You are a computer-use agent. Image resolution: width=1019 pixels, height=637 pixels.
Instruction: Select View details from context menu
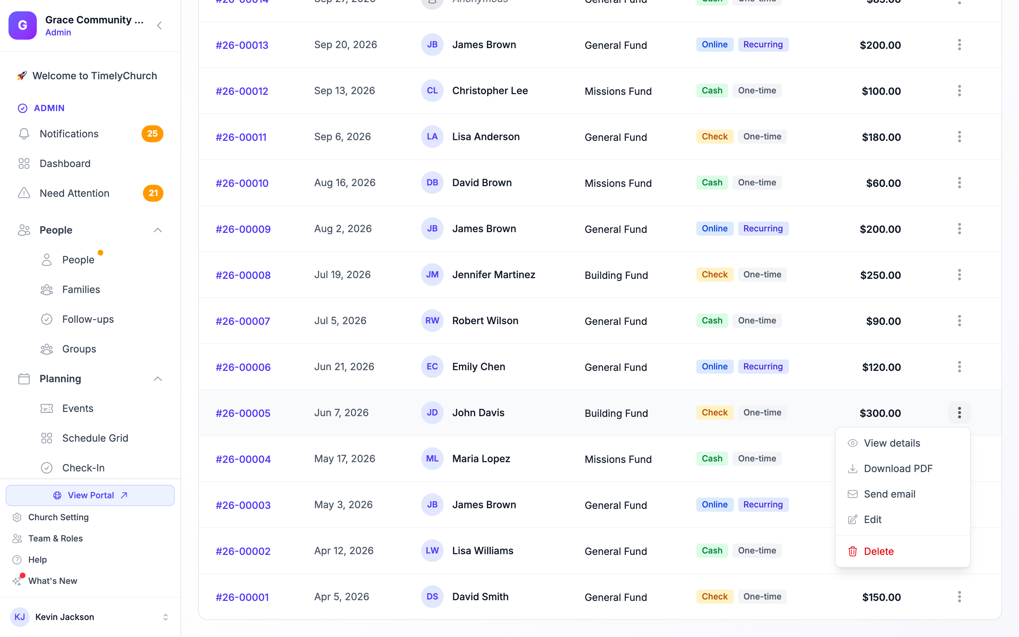[903, 443]
